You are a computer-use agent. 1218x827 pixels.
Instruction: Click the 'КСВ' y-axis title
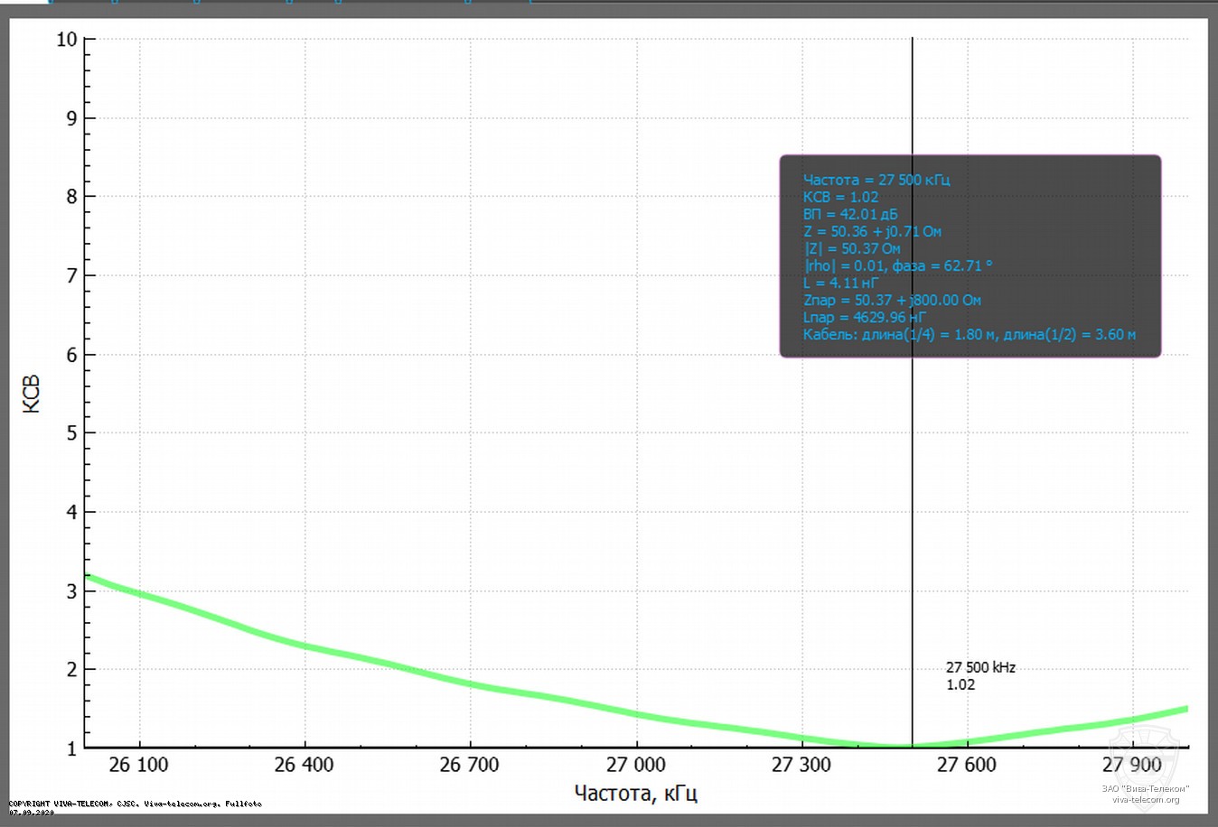tap(32, 395)
